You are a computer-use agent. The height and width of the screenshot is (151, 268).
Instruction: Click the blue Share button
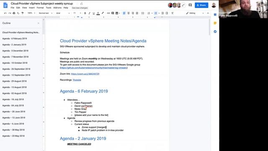coord(201,5)
